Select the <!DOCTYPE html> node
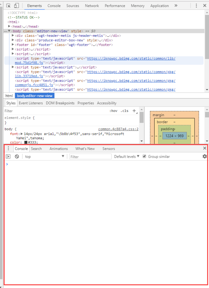The width and height of the screenshot is (209, 288). click(x=22, y=13)
